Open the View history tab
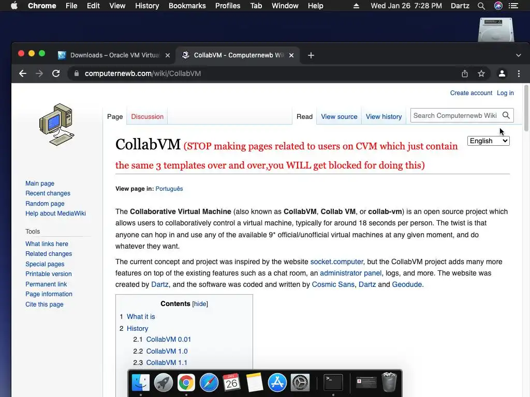 click(384, 116)
